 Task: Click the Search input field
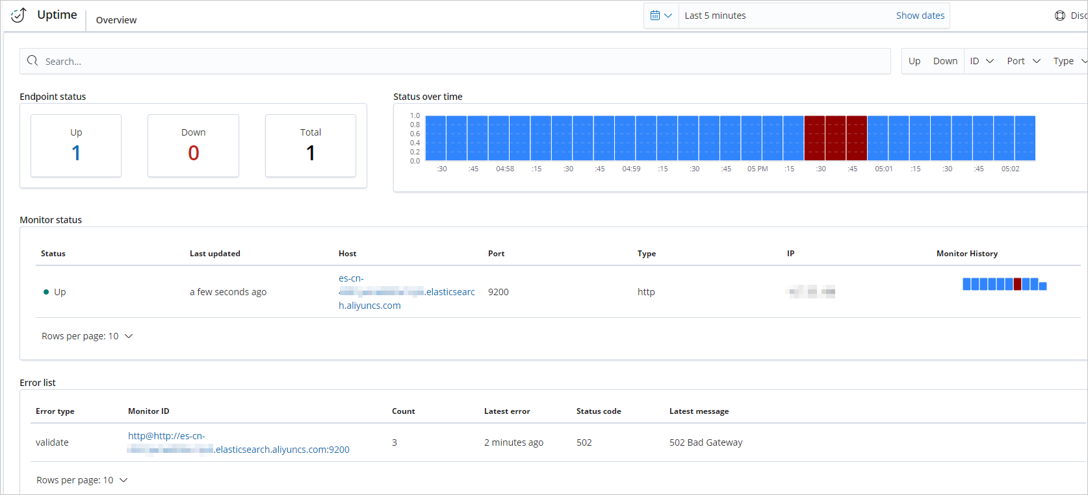coord(455,61)
